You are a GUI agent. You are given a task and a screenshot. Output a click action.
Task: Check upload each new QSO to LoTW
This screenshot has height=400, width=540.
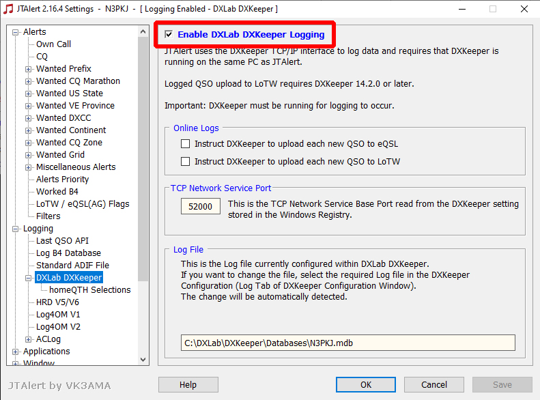coord(185,162)
